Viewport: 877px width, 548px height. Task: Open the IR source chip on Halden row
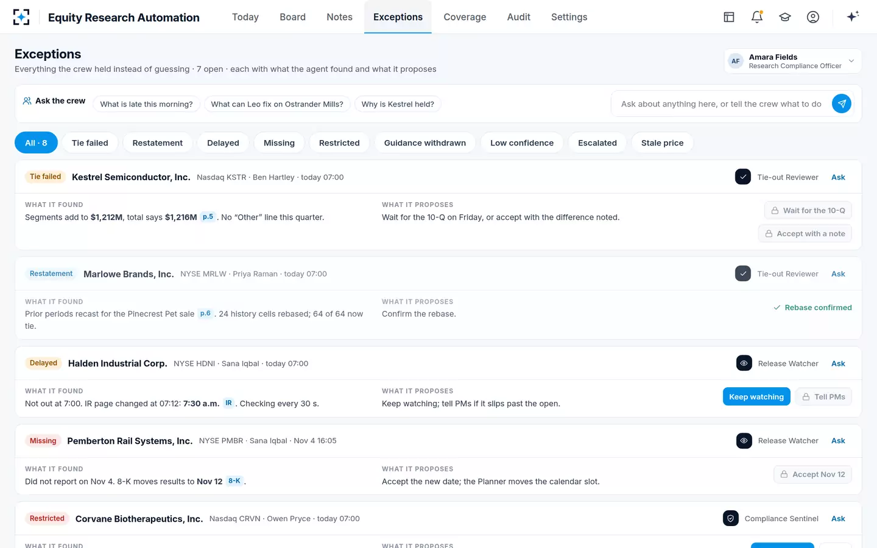(228, 403)
